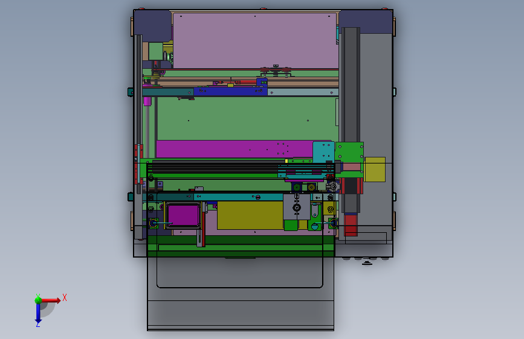The height and width of the screenshot is (339, 524).
Task: Select the dark navy corner cover at top left
Action: pyautogui.click(x=152, y=25)
